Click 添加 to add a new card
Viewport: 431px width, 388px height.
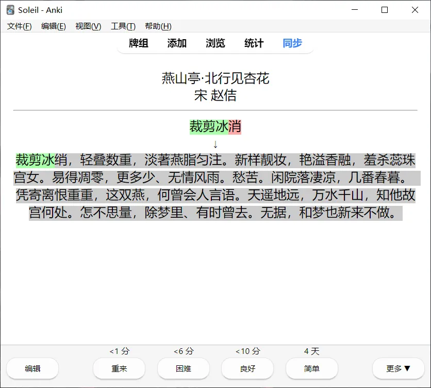pos(176,44)
